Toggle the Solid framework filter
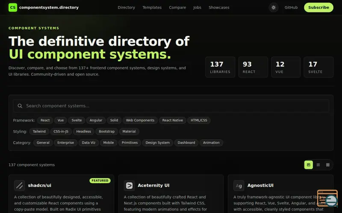 click(x=114, y=120)
